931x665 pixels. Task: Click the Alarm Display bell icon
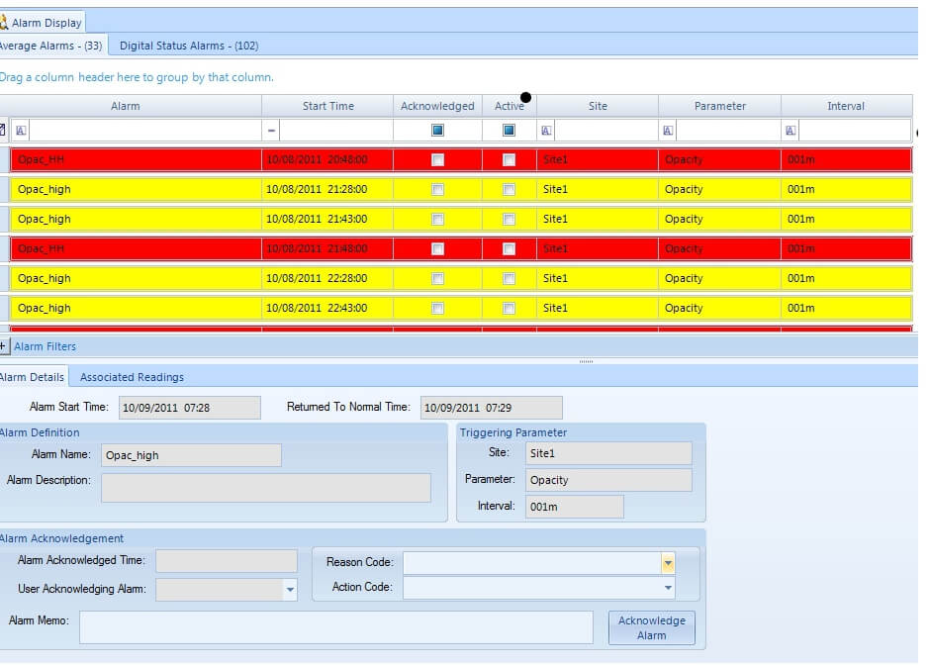pyautogui.click(x=4, y=23)
